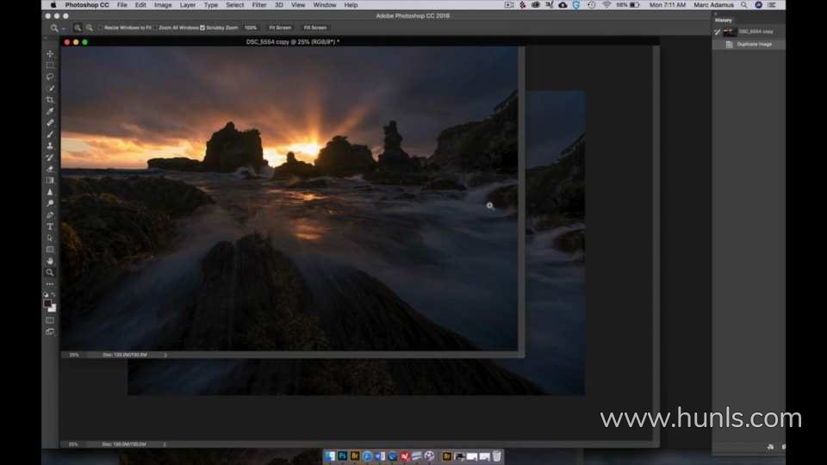This screenshot has height=465, width=827.
Task: Click the Zoom Out magnifier icon
Action: pos(89,28)
